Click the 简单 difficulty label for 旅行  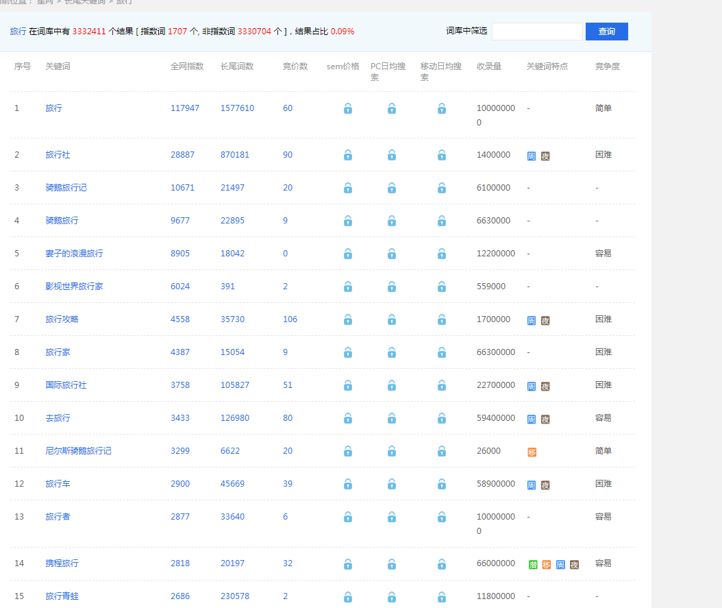click(603, 108)
